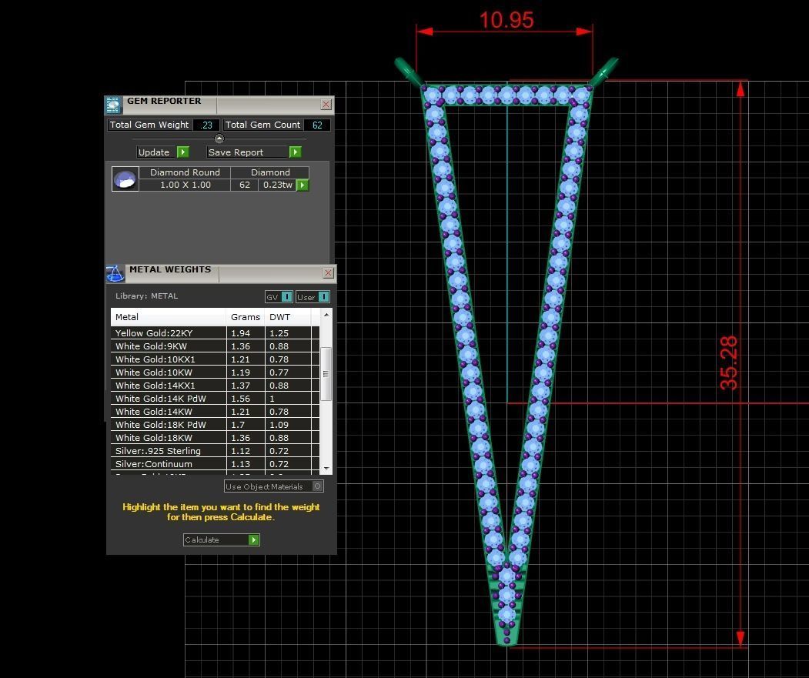Click the Gem Reporter panel icon
The height and width of the screenshot is (678, 809).
click(113, 105)
